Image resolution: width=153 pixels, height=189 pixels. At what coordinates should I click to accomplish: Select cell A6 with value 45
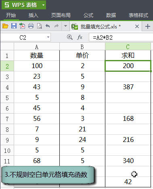click(x=37, y=108)
